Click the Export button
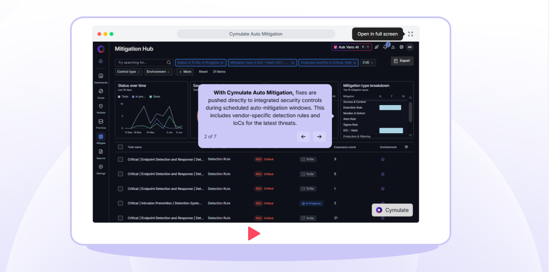This screenshot has height=272, width=549. coord(402,61)
